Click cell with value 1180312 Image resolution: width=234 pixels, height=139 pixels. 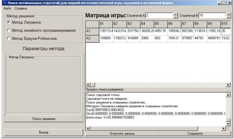click(120, 39)
